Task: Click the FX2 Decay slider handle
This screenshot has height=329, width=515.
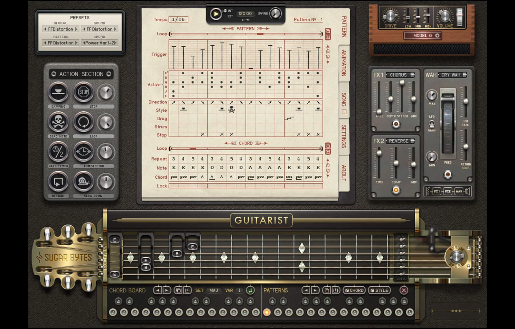Action: [396, 163]
